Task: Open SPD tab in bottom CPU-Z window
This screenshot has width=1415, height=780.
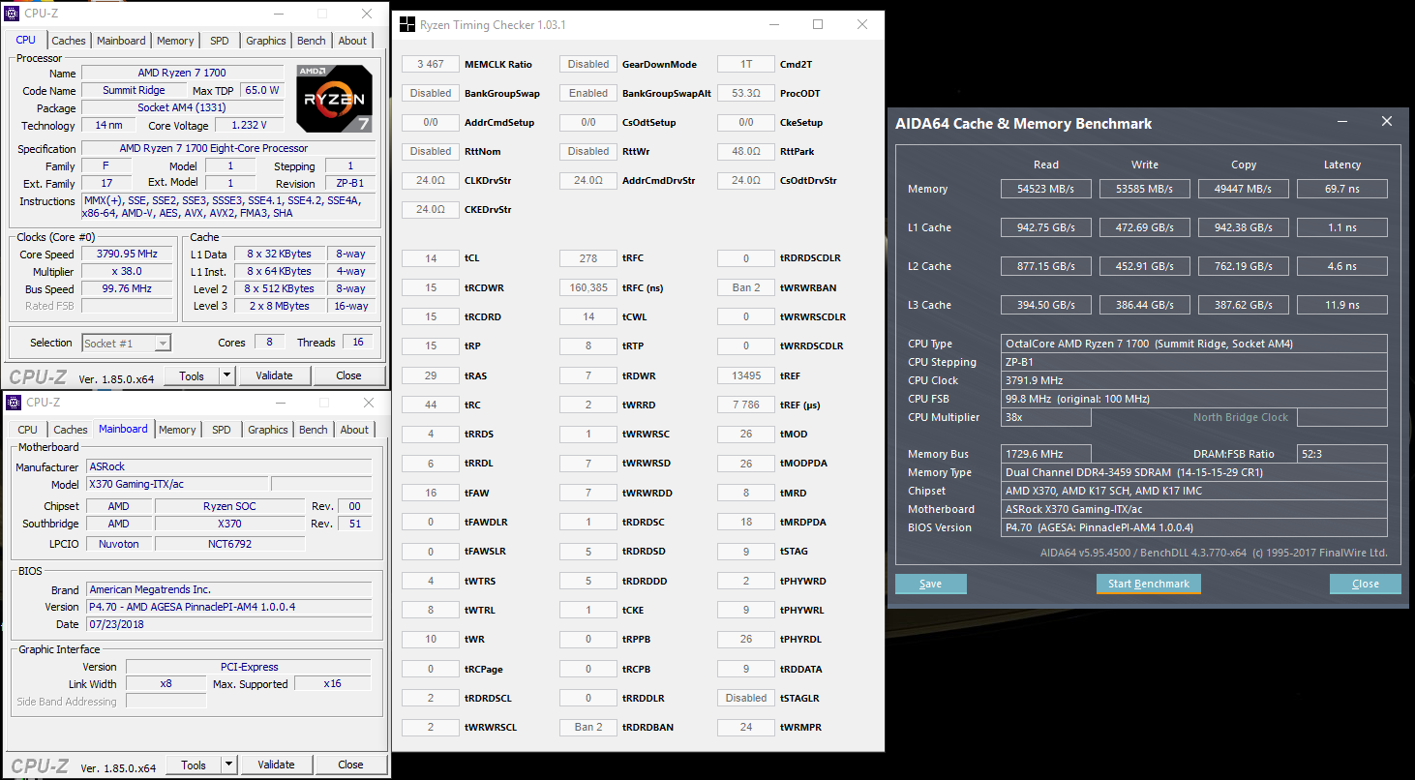Action: (222, 430)
